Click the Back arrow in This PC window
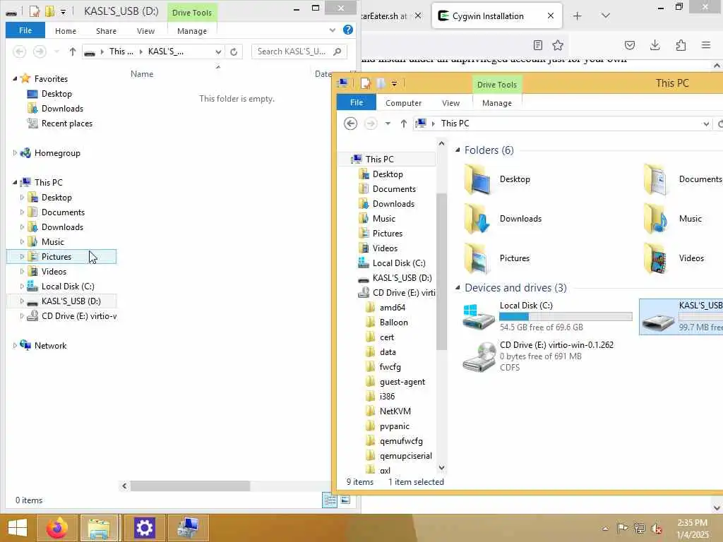Screen dimensions: 723x542 (350, 124)
